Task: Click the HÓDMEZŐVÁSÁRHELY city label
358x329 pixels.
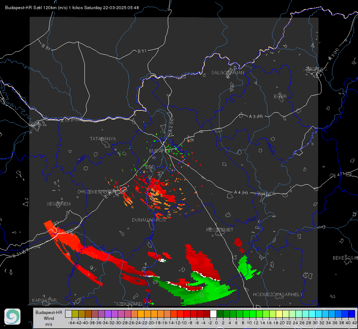Action: (278, 295)
